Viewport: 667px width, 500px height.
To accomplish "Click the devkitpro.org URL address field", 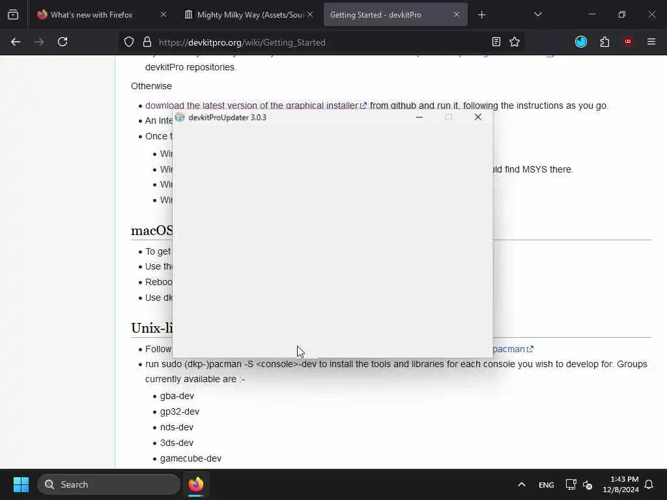I will tap(321, 42).
